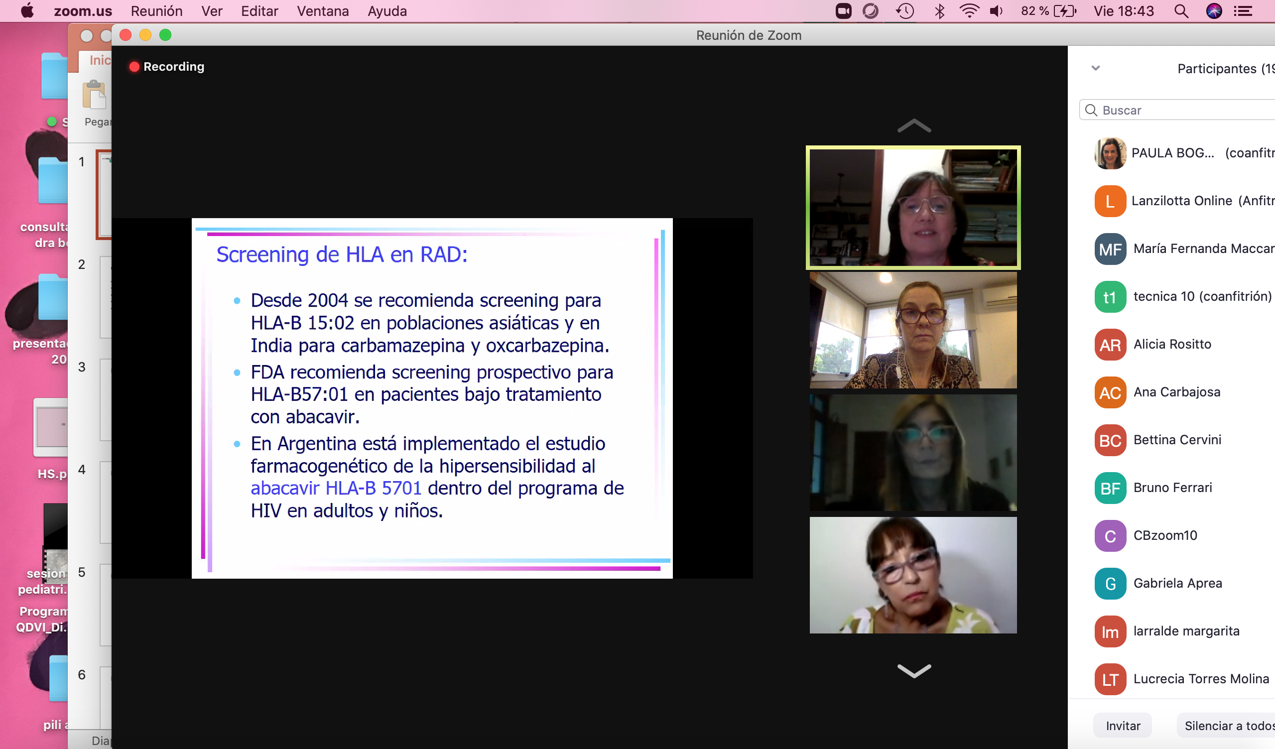
Task: Open Spotlight search magnifier icon
Action: (x=1181, y=11)
